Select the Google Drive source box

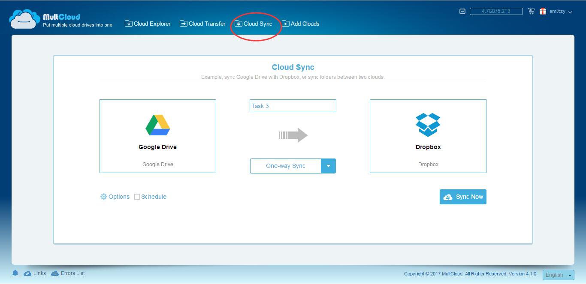(x=158, y=136)
